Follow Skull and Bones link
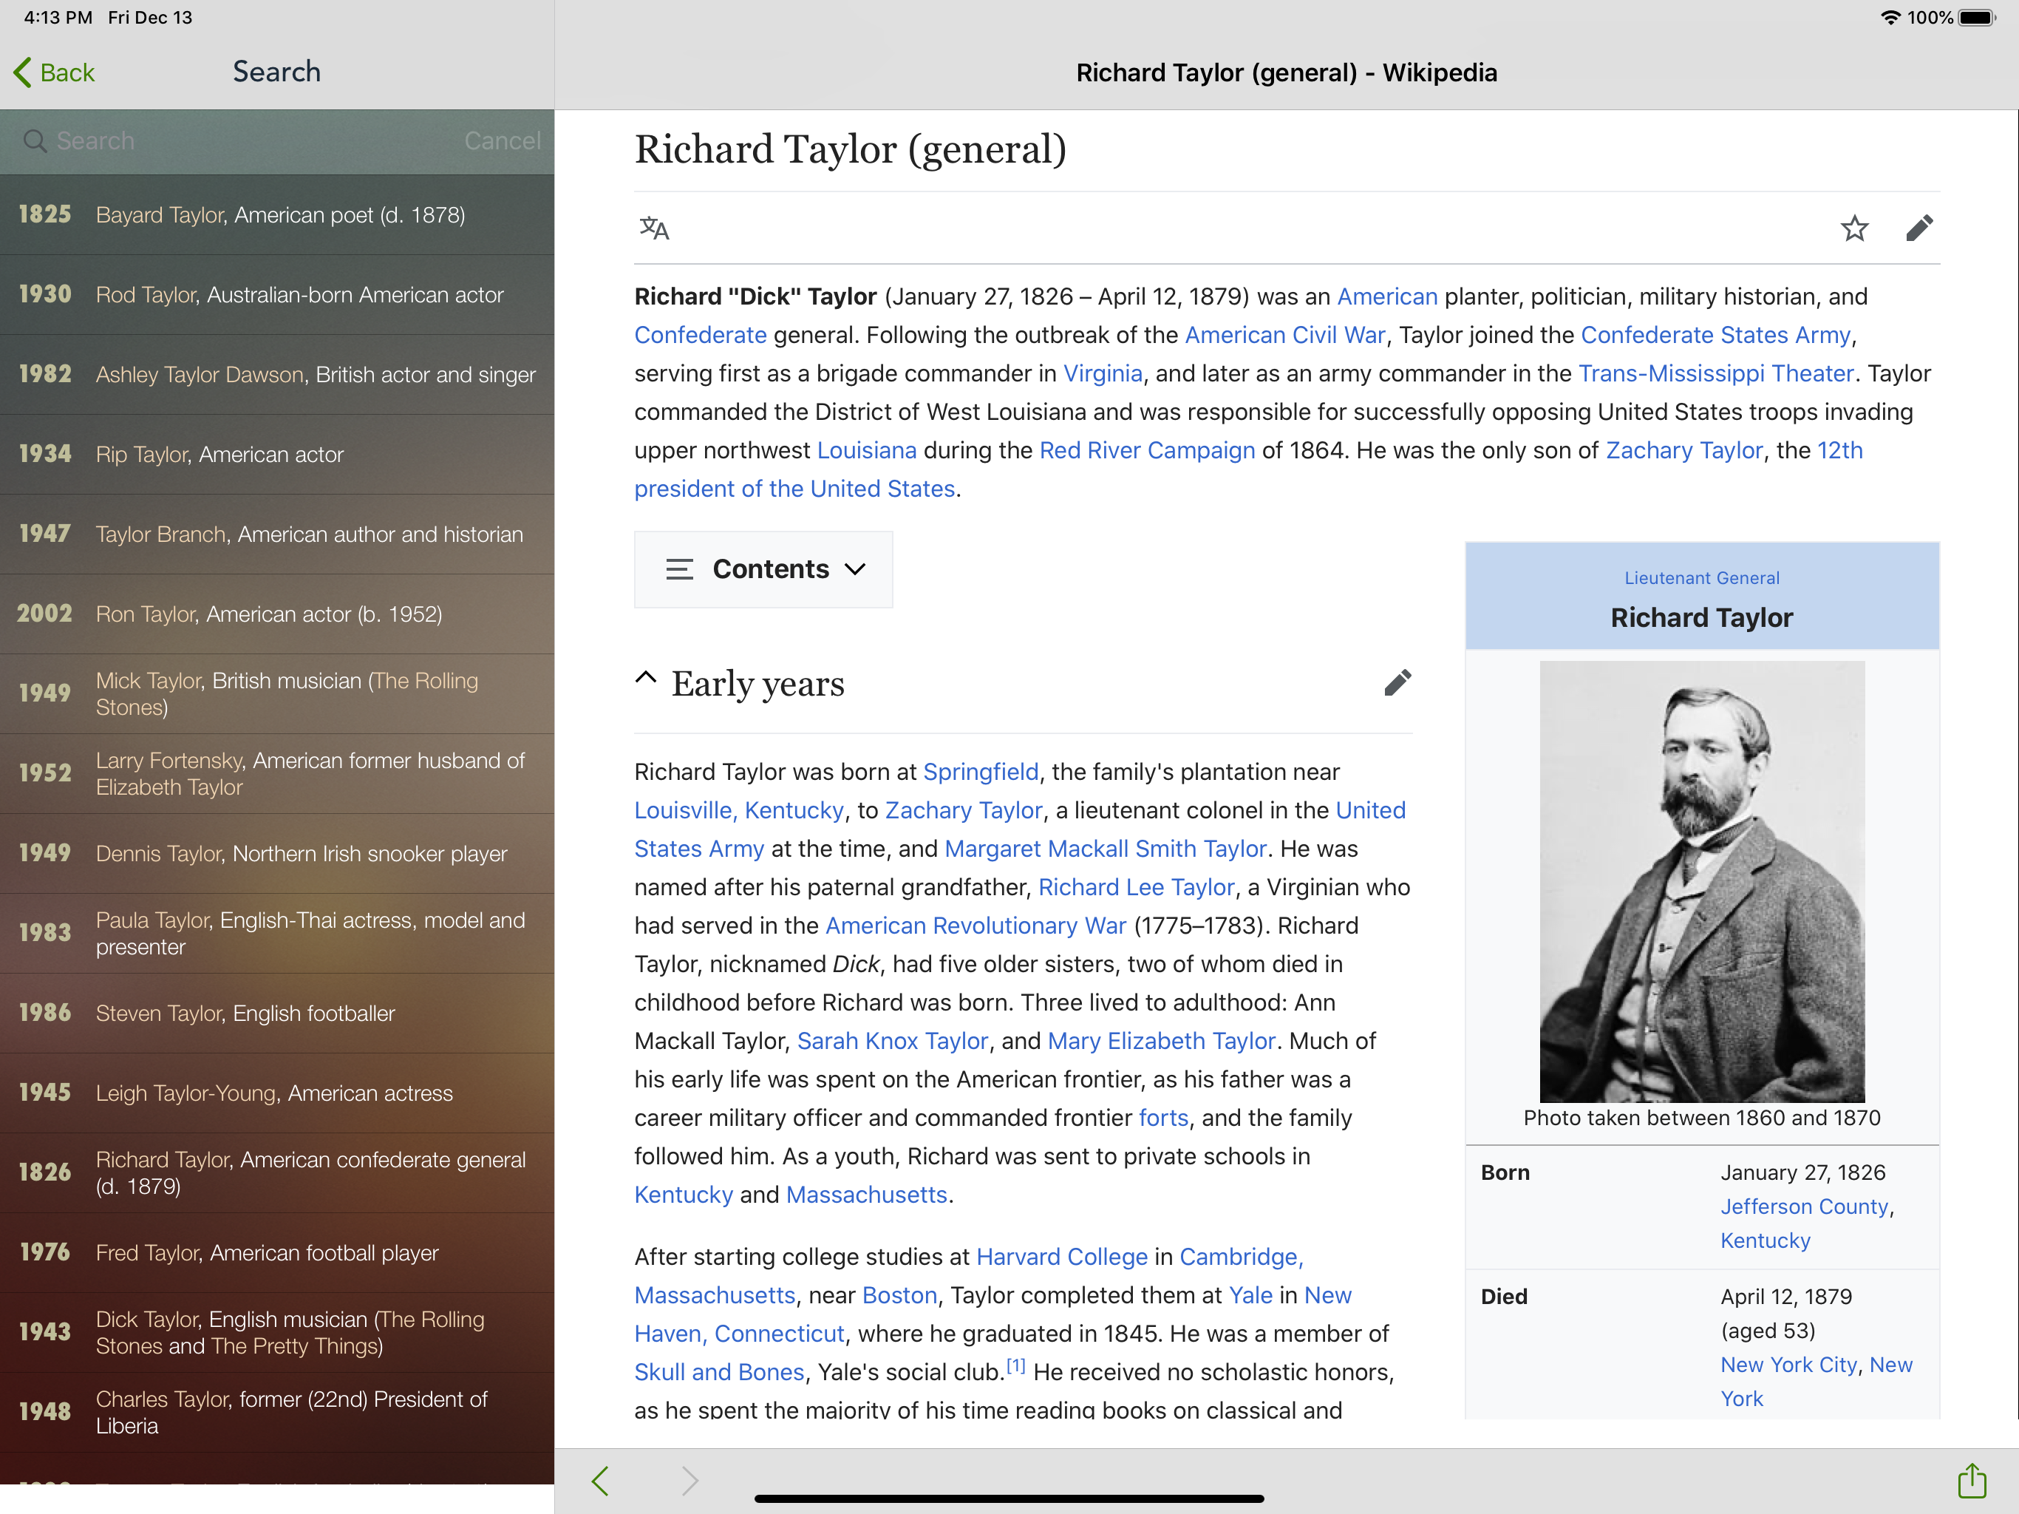The height and width of the screenshot is (1514, 2019). point(719,1371)
